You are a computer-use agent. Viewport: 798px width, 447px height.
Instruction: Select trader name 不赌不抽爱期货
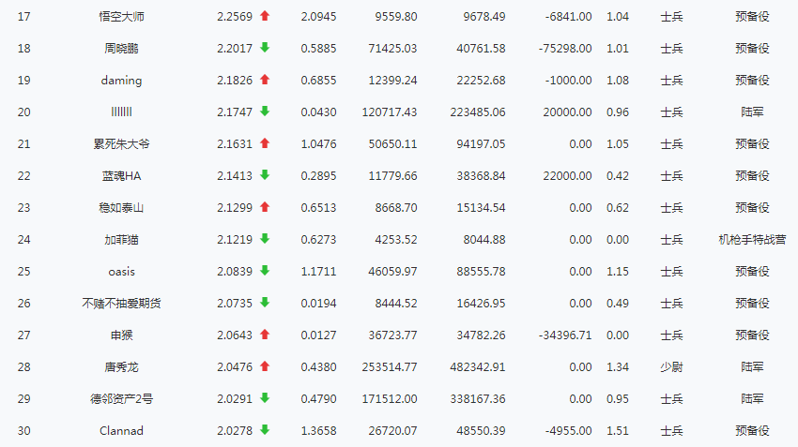(x=121, y=304)
